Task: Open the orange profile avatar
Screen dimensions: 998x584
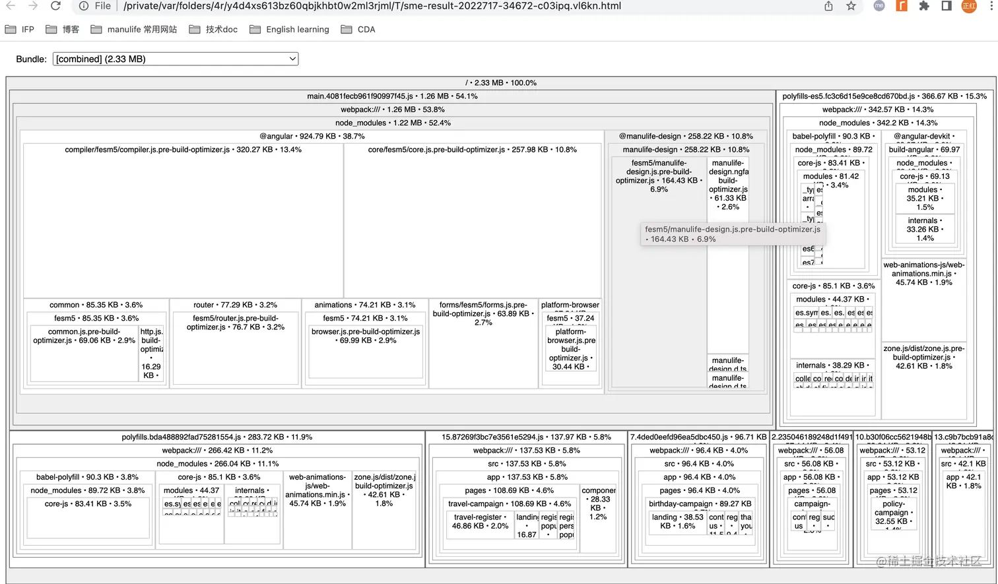Action: click(x=969, y=6)
